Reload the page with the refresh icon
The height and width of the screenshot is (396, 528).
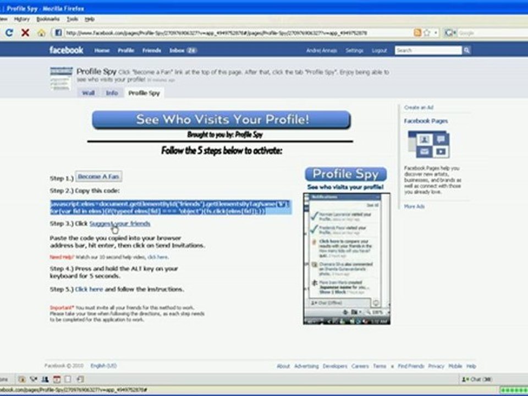tap(9, 32)
